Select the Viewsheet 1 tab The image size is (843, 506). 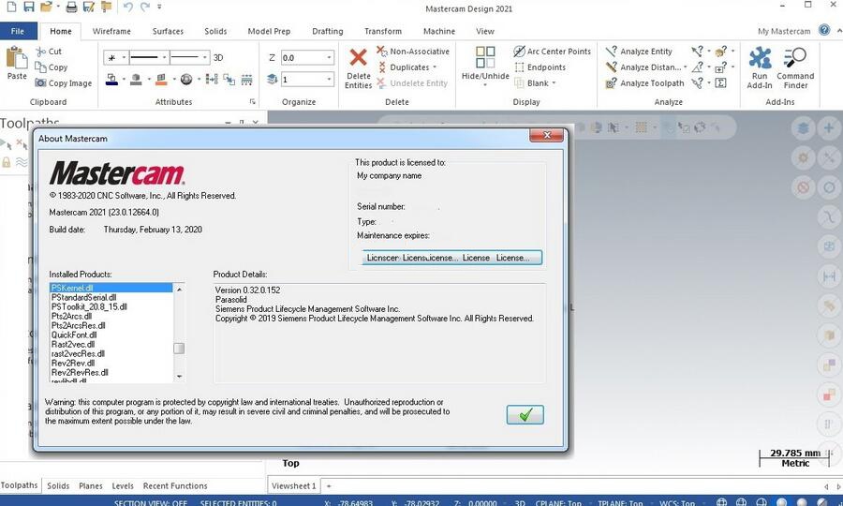tap(293, 485)
